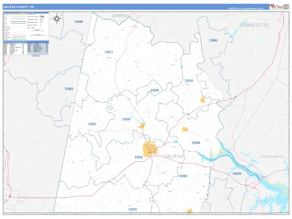Click the large orange city area beside 24592
The width and height of the screenshot is (292, 219).
click(150, 149)
